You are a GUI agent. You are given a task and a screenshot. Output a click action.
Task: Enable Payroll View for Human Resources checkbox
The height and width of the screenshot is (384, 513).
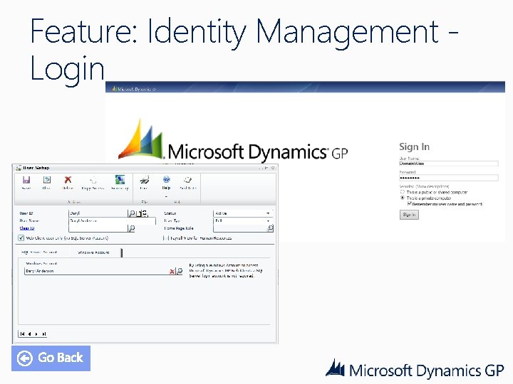coord(165,238)
